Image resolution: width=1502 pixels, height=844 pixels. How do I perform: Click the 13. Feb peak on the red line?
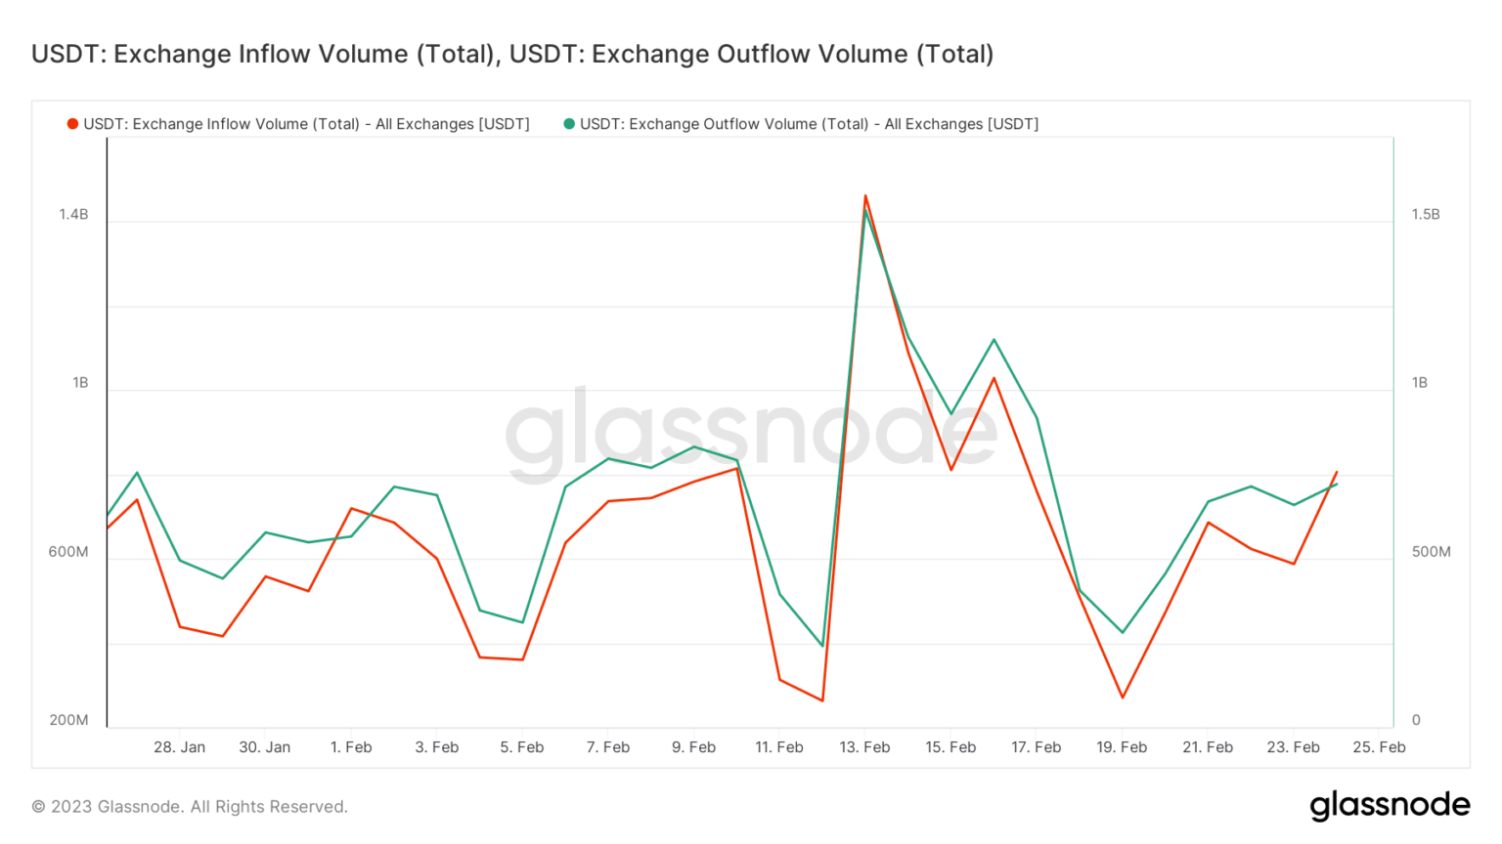click(865, 196)
